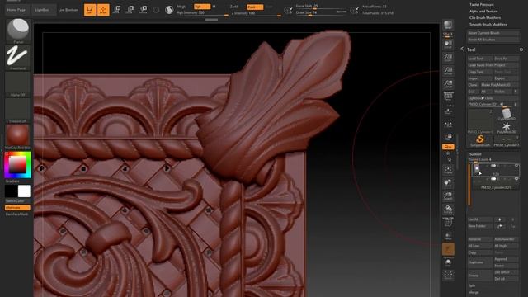528x297 pixels.
Task: Click the AAHalf icon
Action: [x=448, y=84]
